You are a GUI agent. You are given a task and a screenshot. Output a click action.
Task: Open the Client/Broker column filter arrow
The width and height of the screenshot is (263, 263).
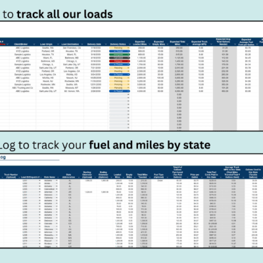point(35,44)
